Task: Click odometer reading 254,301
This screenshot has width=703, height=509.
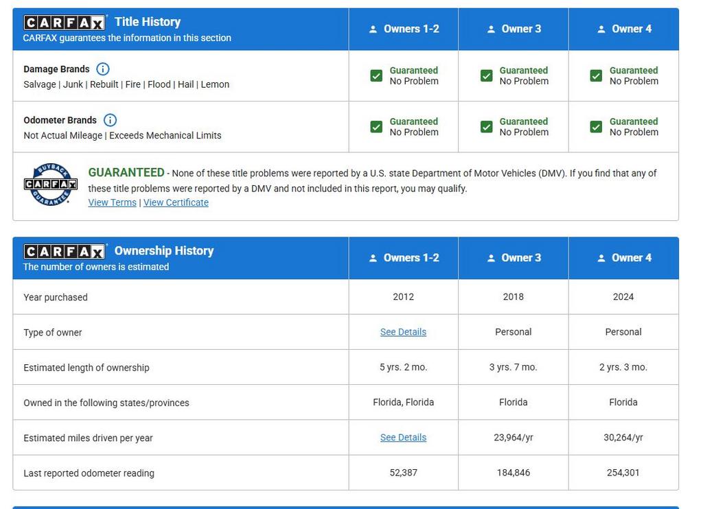Action: [x=623, y=473]
